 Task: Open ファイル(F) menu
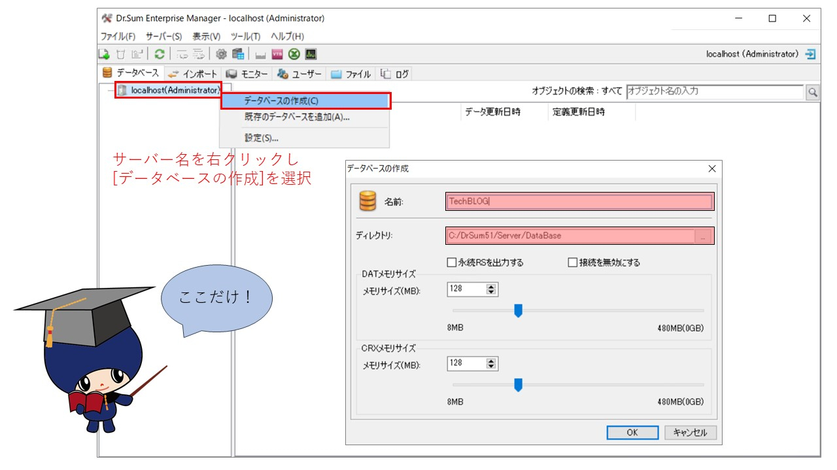(x=118, y=37)
